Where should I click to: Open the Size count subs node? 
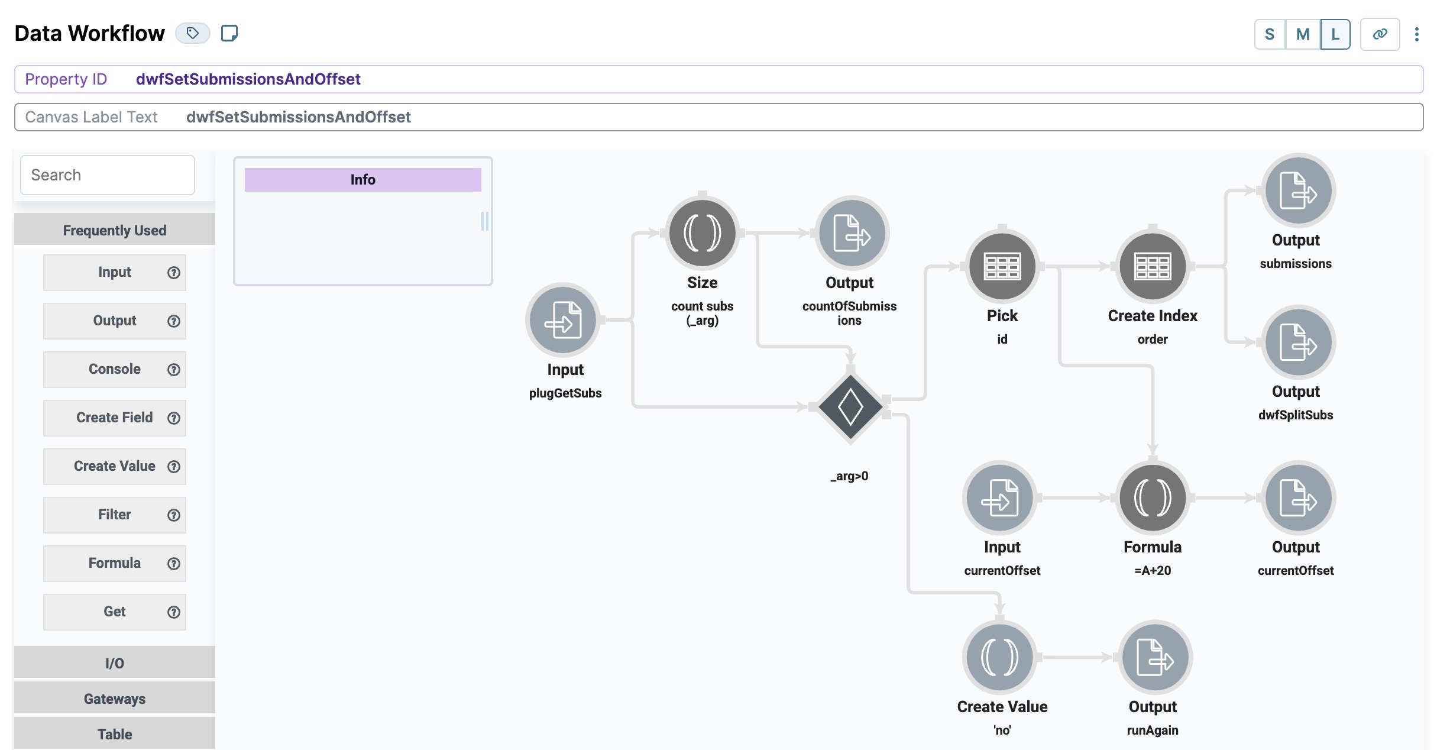702,232
